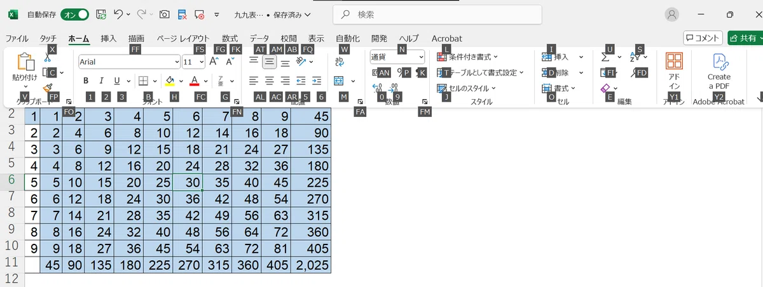763x287 pixels.
Task: Toggle Italic formatting
Action: tap(101, 81)
